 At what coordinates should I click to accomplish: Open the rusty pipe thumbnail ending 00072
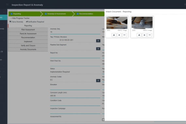click(x=117, y=23)
